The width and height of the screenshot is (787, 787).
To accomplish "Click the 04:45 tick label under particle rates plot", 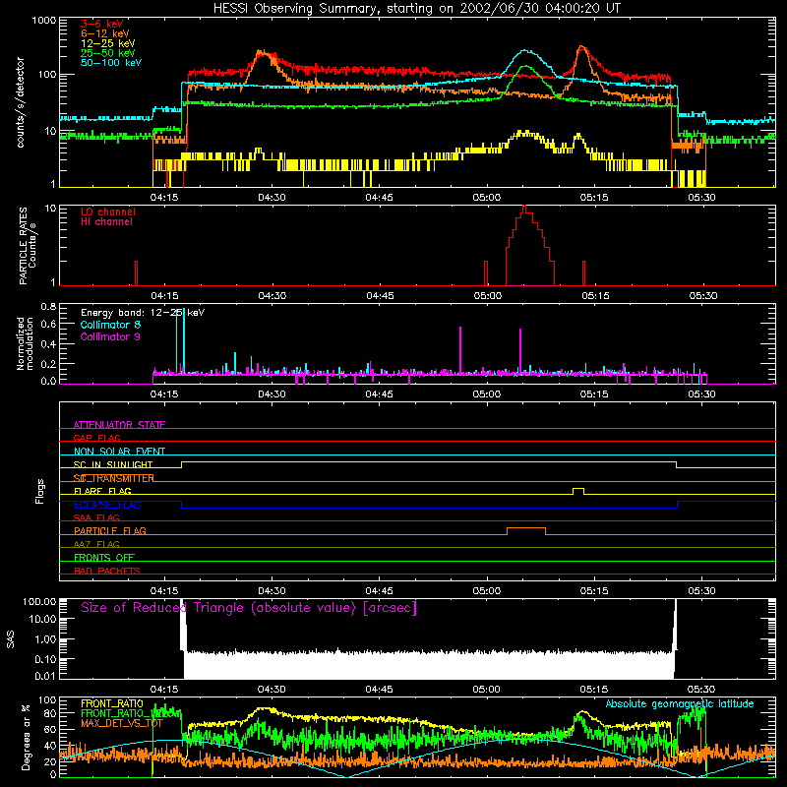I will click(x=380, y=296).
